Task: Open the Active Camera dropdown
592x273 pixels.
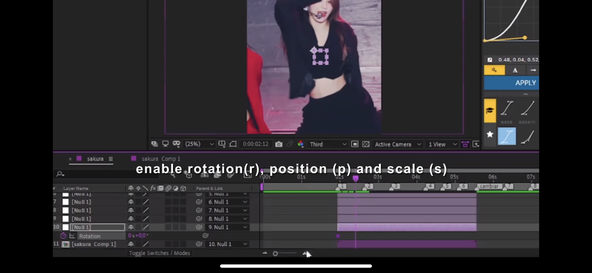Action: tap(398, 144)
